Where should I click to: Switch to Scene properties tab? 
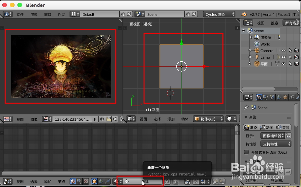[272, 97]
